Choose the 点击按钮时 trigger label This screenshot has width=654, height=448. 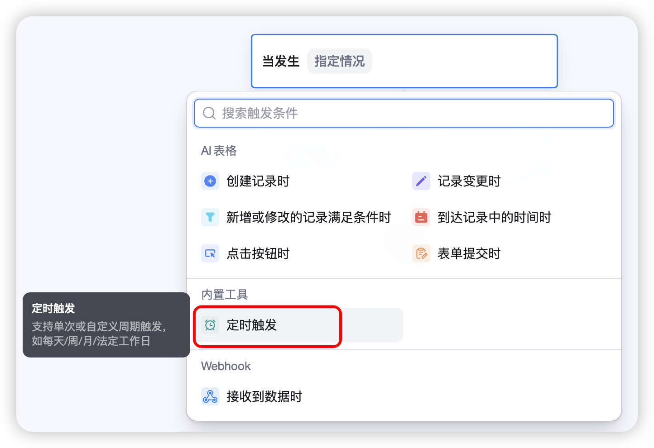[258, 253]
